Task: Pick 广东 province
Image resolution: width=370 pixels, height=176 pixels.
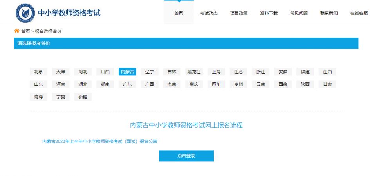Action: (x=127, y=84)
